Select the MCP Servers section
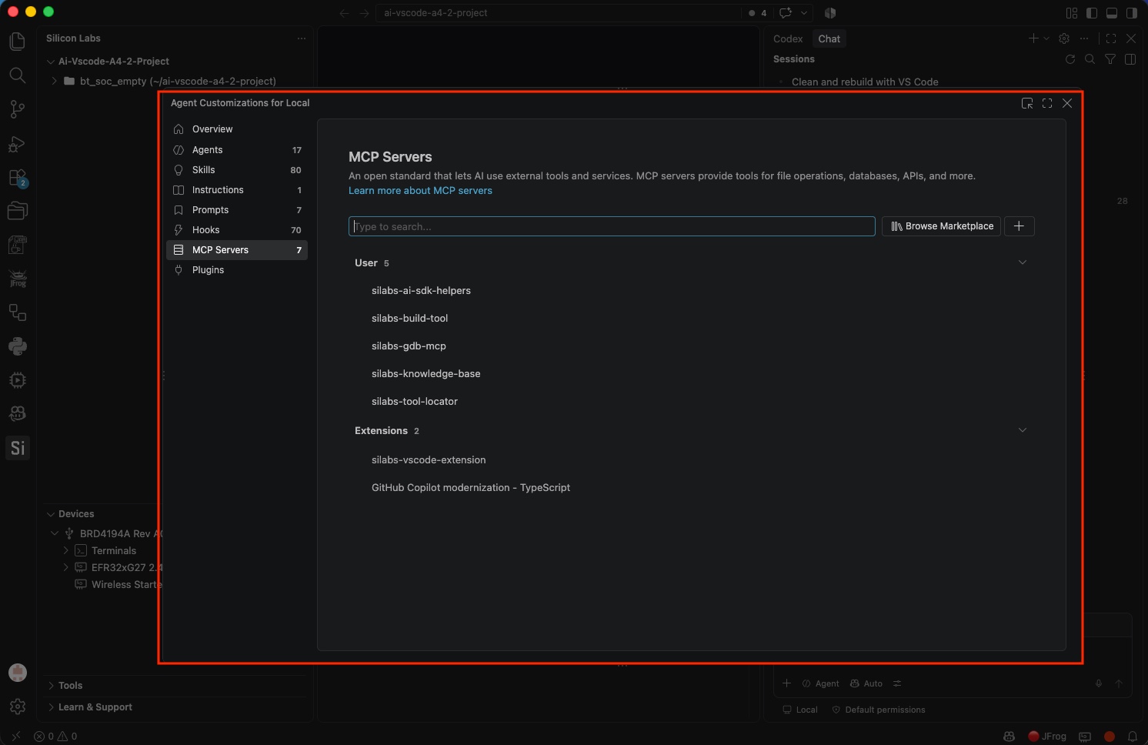The width and height of the screenshot is (1148, 745). pyautogui.click(x=237, y=250)
